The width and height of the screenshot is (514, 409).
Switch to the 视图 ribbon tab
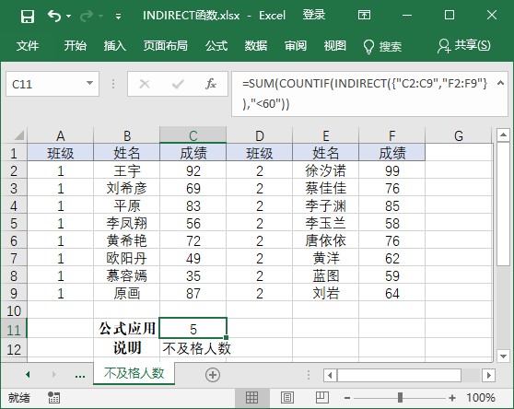coord(334,45)
